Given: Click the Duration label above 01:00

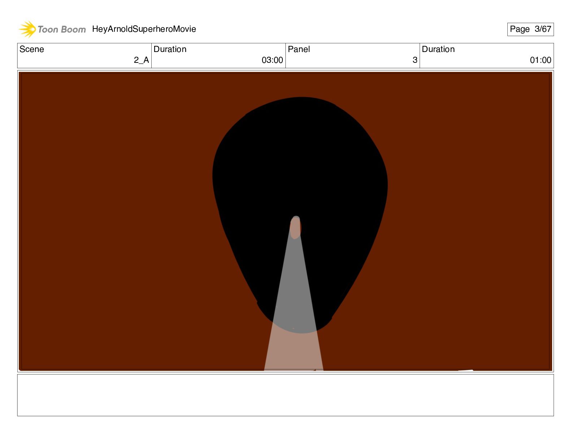Looking at the screenshot, I should 438,49.
